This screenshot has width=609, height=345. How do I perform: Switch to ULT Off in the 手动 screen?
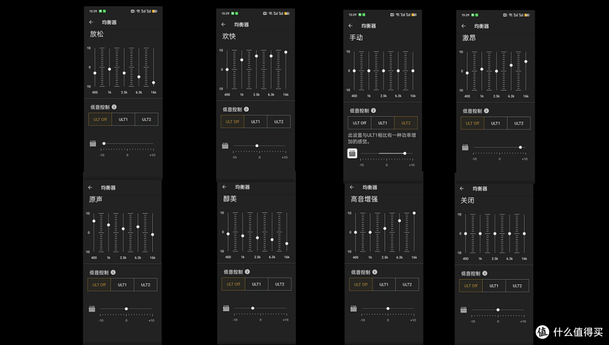coord(359,123)
